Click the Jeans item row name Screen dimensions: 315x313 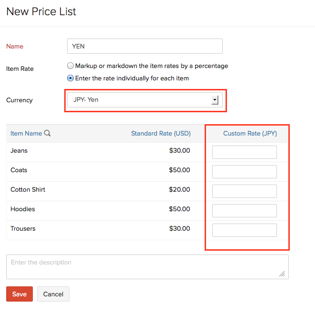click(19, 151)
